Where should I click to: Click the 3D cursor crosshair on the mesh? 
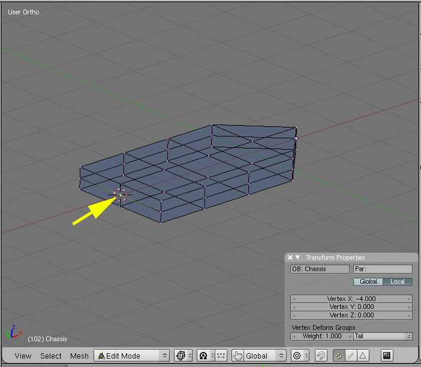click(120, 195)
